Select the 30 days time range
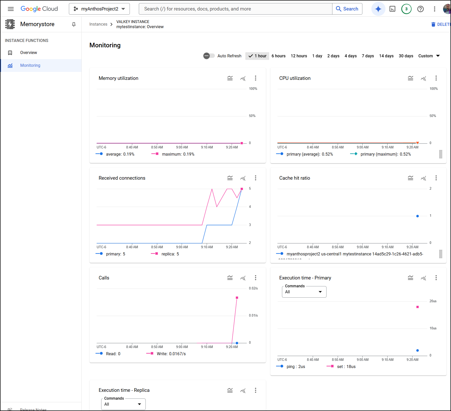This screenshot has width=451, height=411. coord(406,56)
